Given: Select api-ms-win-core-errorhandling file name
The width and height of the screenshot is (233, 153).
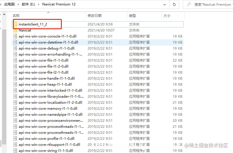Looking at the screenshot, I should coord(50,54).
